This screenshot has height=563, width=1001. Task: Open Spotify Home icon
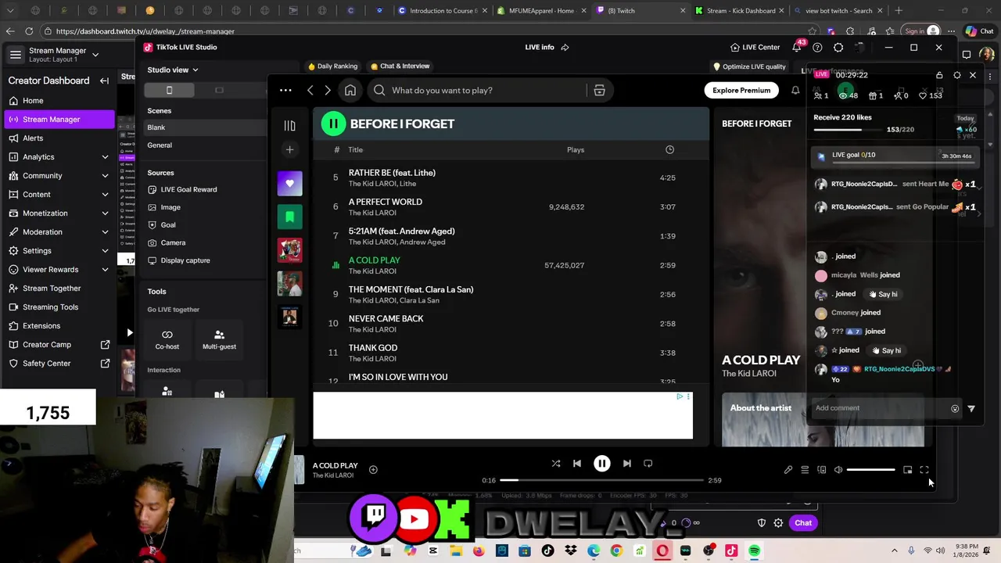pos(350,90)
